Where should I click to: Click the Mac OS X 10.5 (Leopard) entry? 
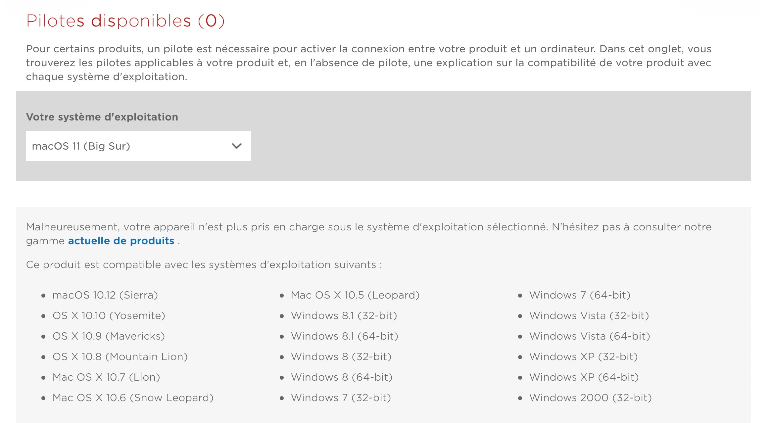[x=355, y=295]
